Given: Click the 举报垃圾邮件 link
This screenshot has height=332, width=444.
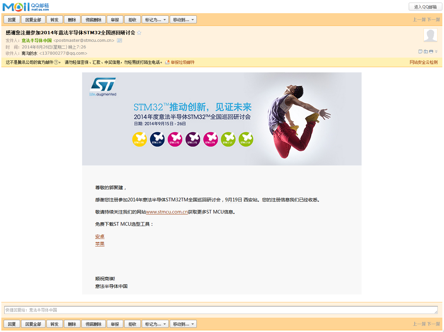Looking at the screenshot, I should coord(183,62).
